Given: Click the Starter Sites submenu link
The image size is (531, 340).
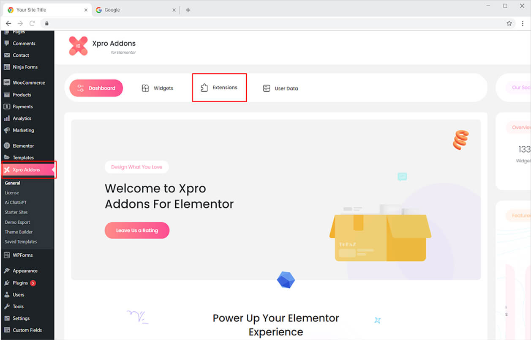Looking at the screenshot, I should tap(16, 212).
